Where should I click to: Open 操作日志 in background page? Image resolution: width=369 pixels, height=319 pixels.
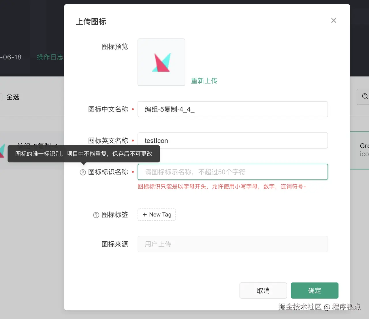(x=50, y=57)
